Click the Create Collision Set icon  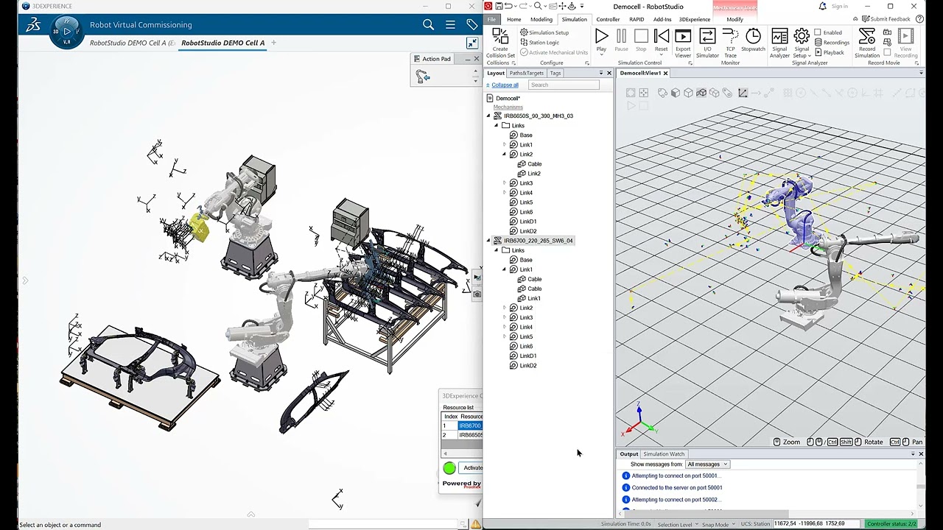[x=500, y=36]
